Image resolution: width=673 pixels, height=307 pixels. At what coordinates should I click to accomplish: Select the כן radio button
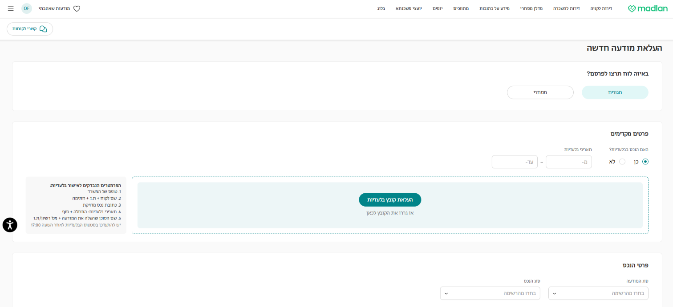tap(645, 162)
